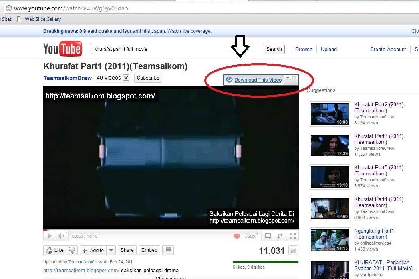Open KHURAFAT - Perjanjian Syaitan title link
The width and height of the screenshot is (419, 279).
[385, 265]
